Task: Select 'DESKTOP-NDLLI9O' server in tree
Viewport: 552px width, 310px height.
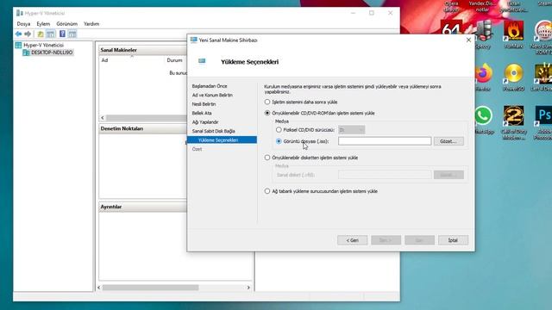Action: click(x=52, y=53)
